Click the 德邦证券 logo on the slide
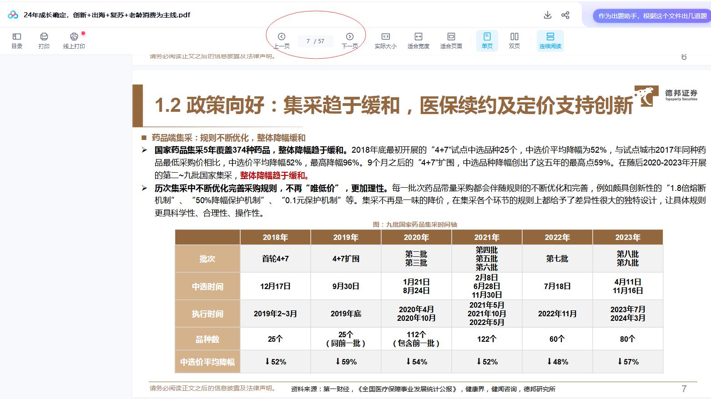This screenshot has height=399, width=711. (666, 95)
